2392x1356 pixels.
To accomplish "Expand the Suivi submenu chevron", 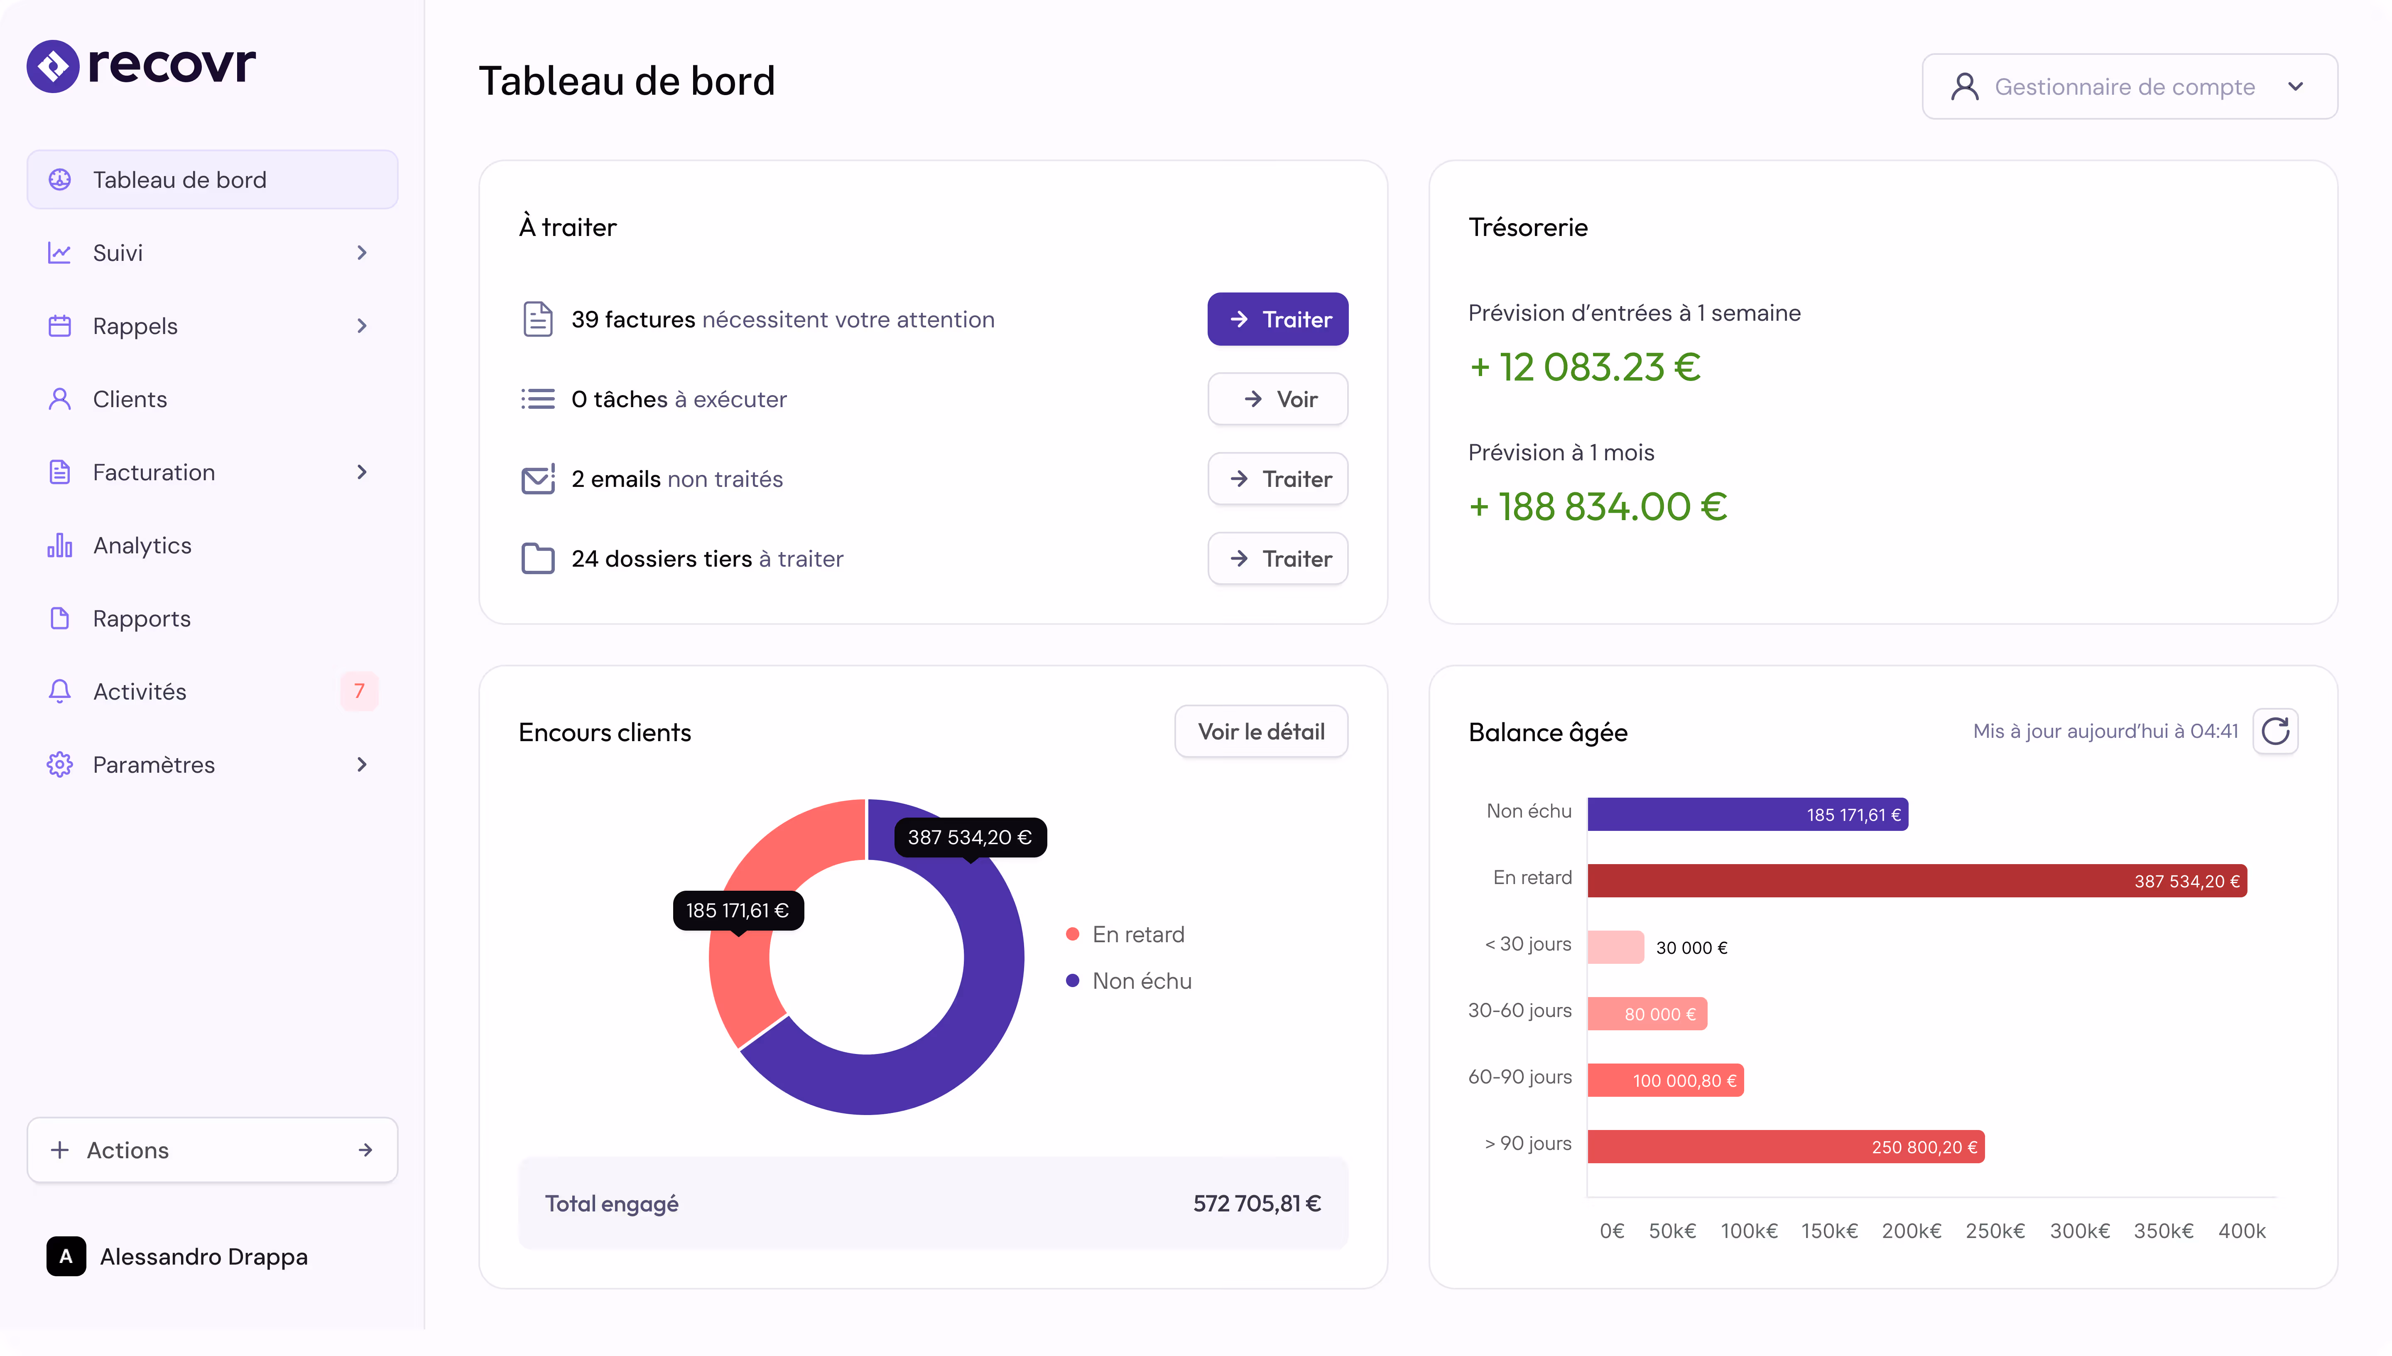I will click(x=362, y=253).
